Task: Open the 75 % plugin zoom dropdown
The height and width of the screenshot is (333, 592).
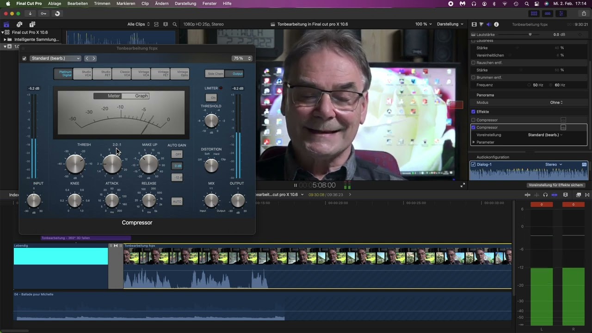Action: point(242,58)
